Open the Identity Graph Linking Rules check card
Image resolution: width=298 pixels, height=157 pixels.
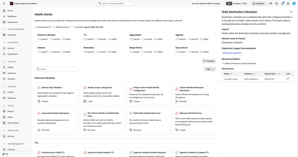click(x=102, y=95)
